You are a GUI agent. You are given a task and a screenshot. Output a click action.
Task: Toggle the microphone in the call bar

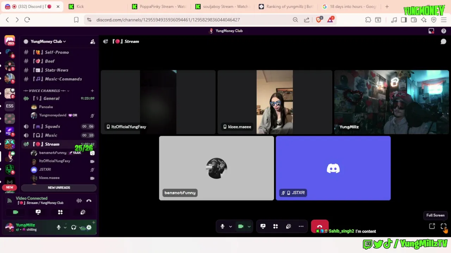point(222,227)
